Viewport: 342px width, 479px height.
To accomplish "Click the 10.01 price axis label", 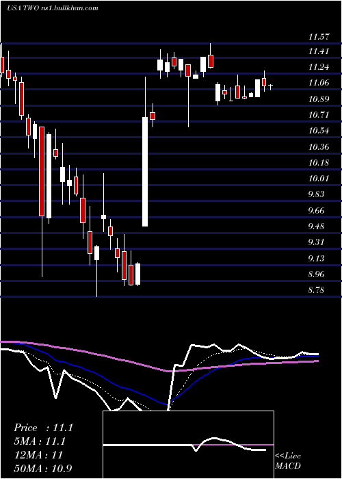I will point(319,179).
